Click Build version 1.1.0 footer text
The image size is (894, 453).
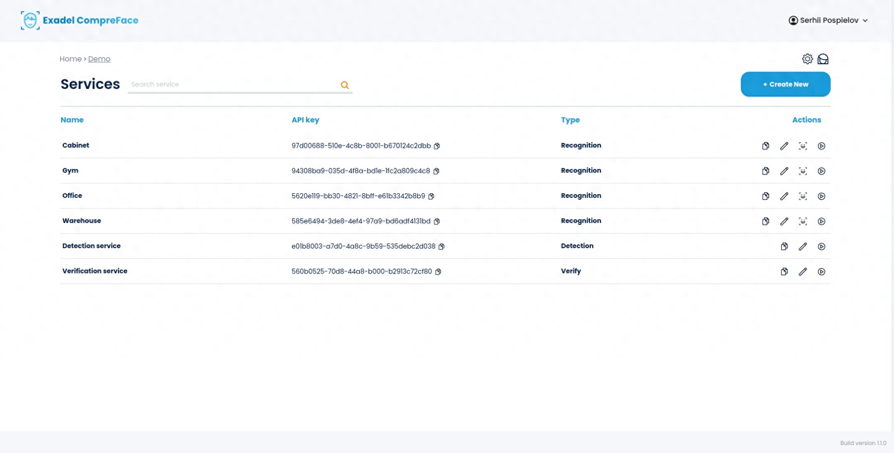click(x=863, y=443)
